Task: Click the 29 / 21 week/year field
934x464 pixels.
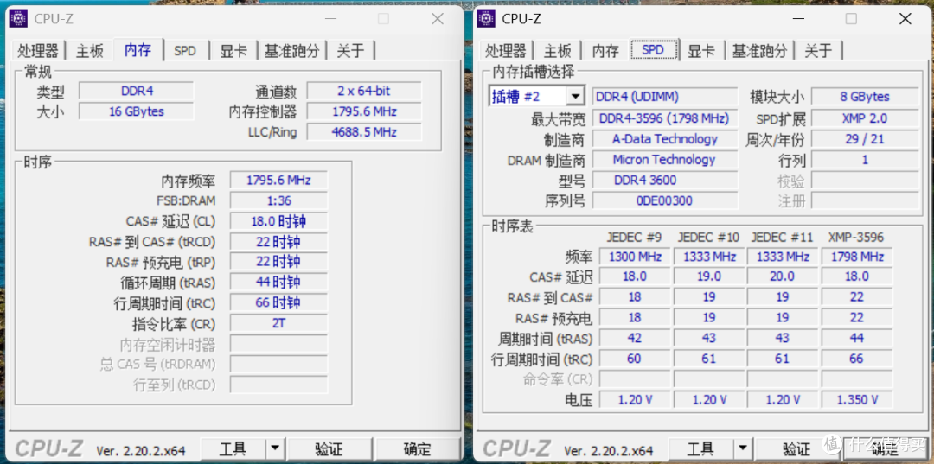Action: 865,139
